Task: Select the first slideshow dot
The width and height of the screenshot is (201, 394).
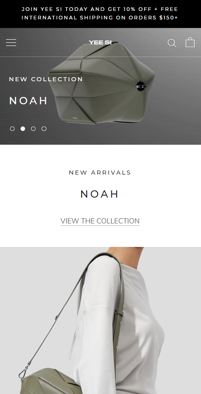Action: coord(12,129)
